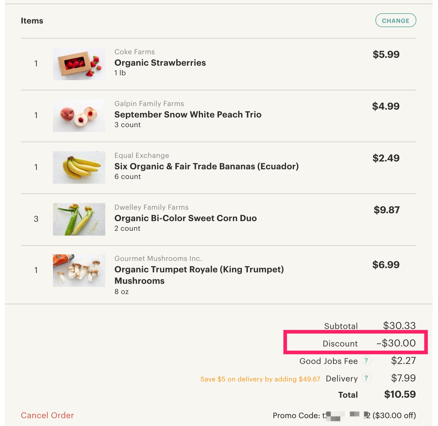
Task: Click the Discount amount of -$30.00
Action: pos(396,343)
